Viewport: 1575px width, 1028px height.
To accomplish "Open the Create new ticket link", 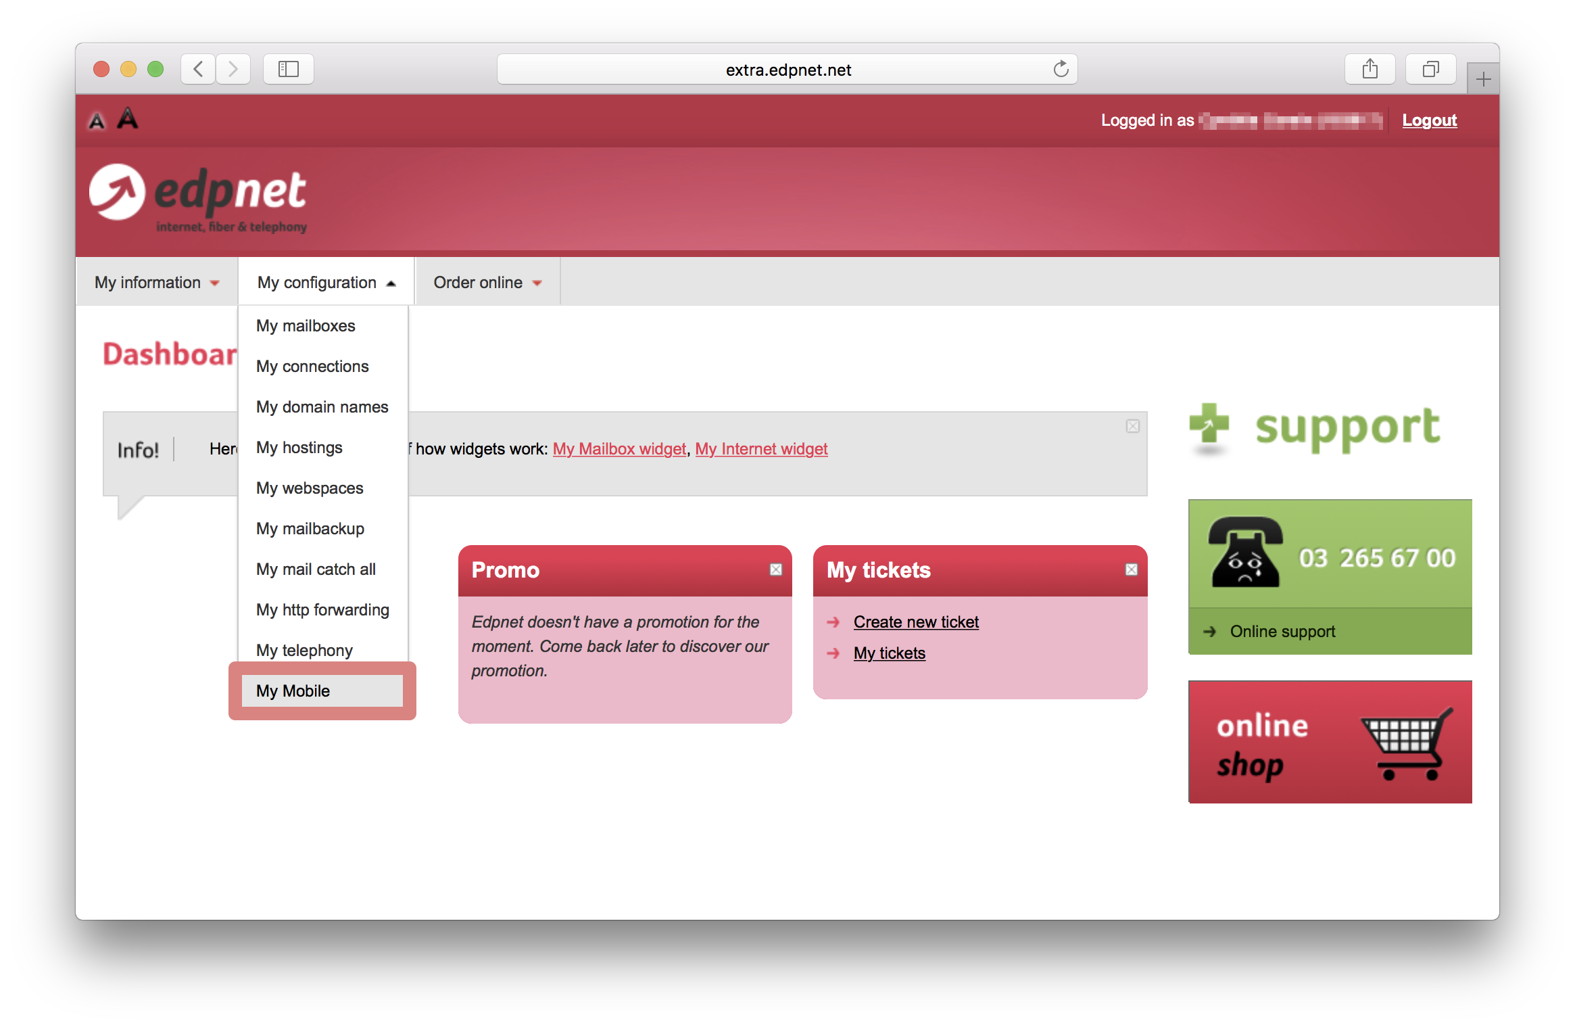I will click(x=916, y=622).
